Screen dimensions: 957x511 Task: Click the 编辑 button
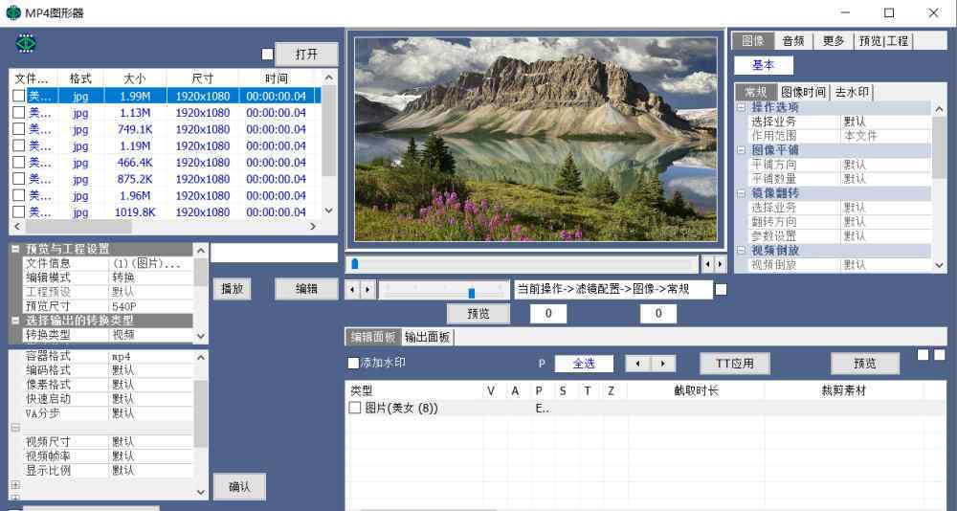click(x=306, y=289)
